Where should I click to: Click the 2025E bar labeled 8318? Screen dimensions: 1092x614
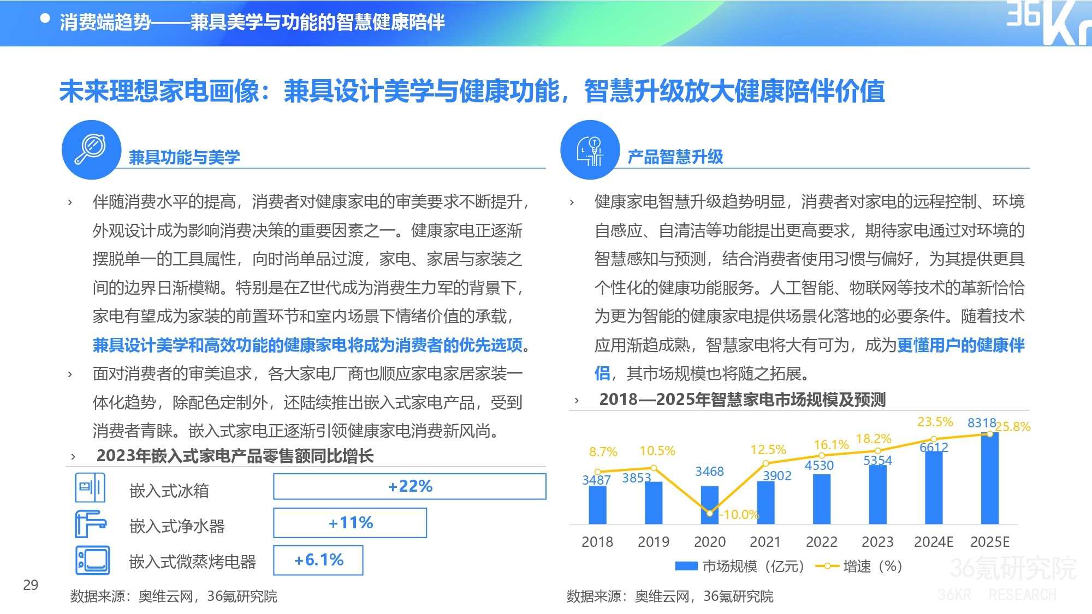tap(990, 478)
